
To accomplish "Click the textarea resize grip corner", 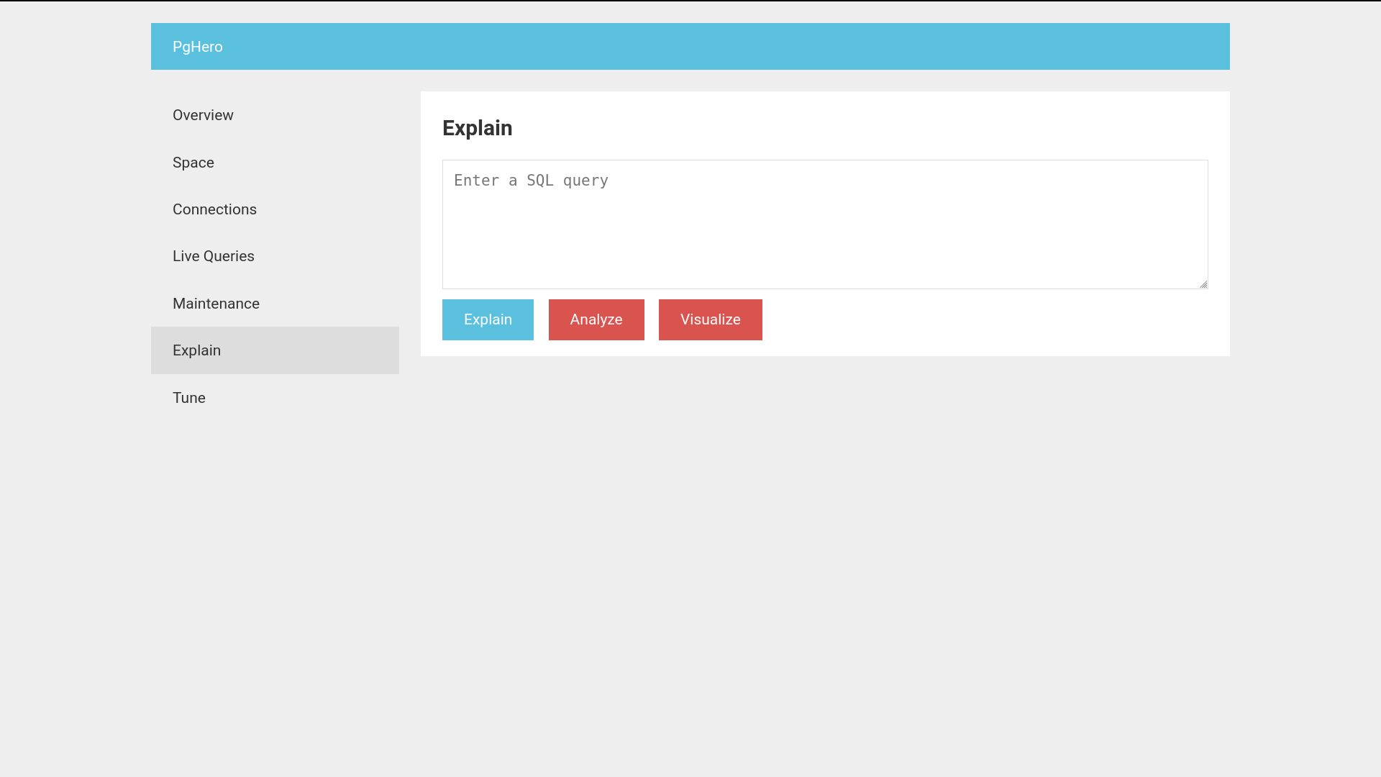I will tap(1203, 284).
